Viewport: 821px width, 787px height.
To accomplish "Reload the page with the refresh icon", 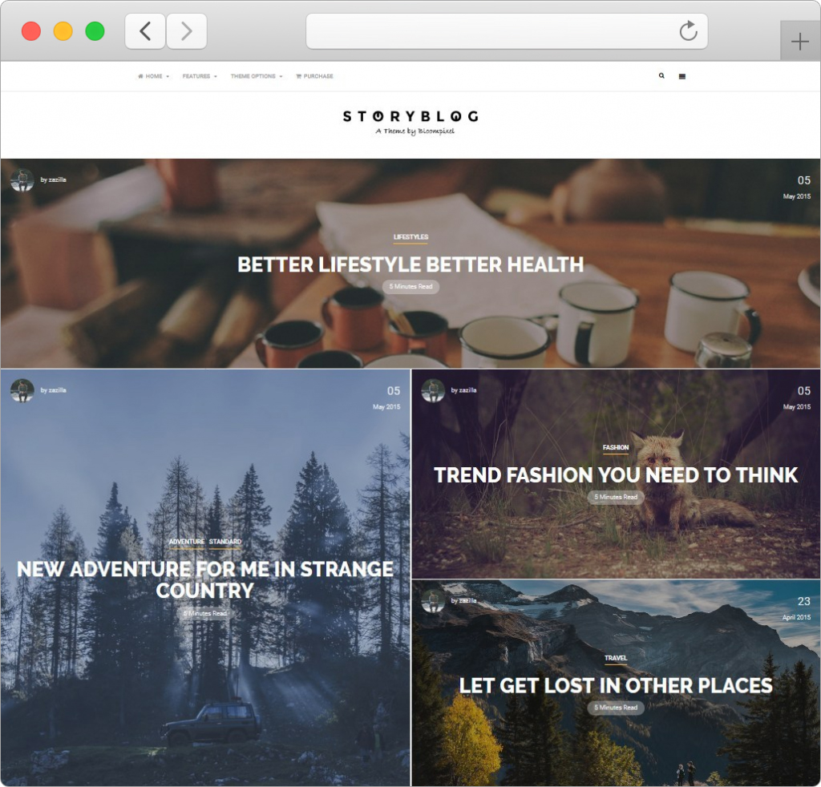I will point(688,31).
